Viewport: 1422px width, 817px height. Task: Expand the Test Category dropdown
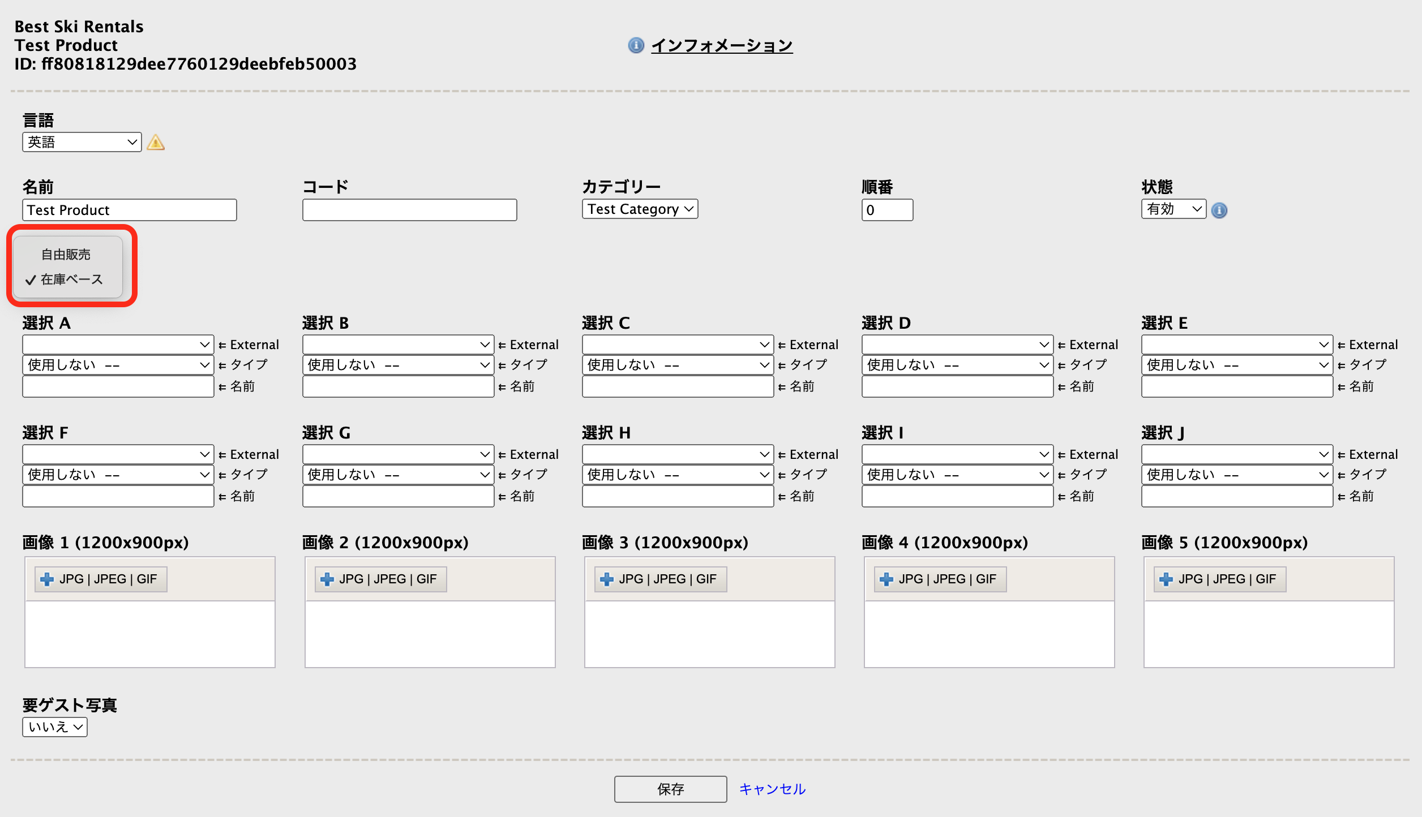[x=640, y=209]
